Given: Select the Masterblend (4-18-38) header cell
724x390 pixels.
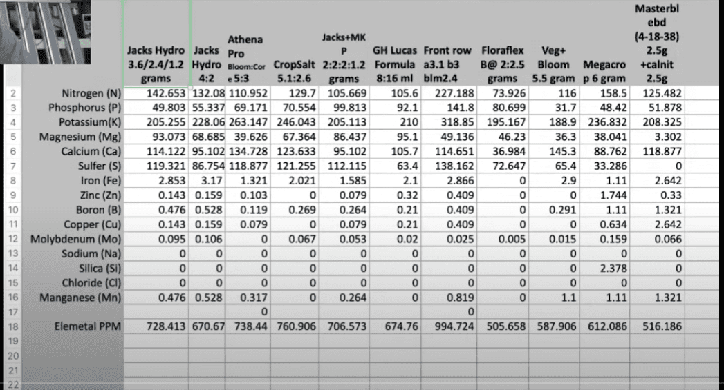Looking at the screenshot, I should point(657,43).
